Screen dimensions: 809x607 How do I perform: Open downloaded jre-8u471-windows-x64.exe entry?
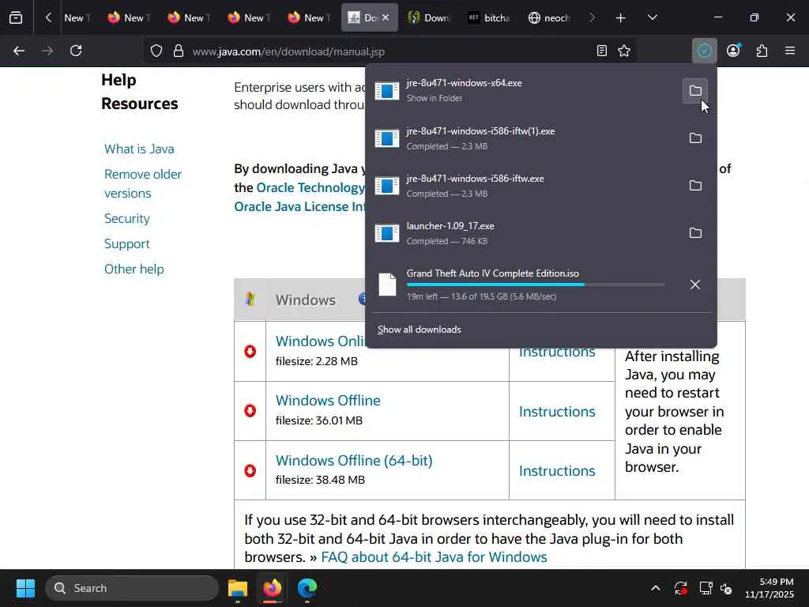point(524,90)
